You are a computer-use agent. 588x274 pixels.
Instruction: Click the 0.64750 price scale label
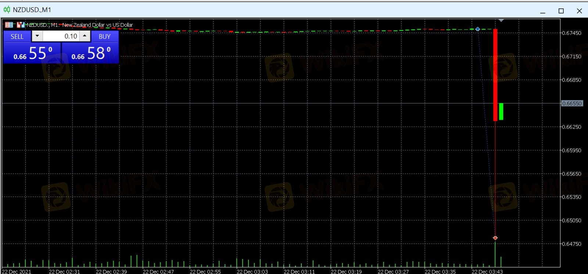(572, 244)
